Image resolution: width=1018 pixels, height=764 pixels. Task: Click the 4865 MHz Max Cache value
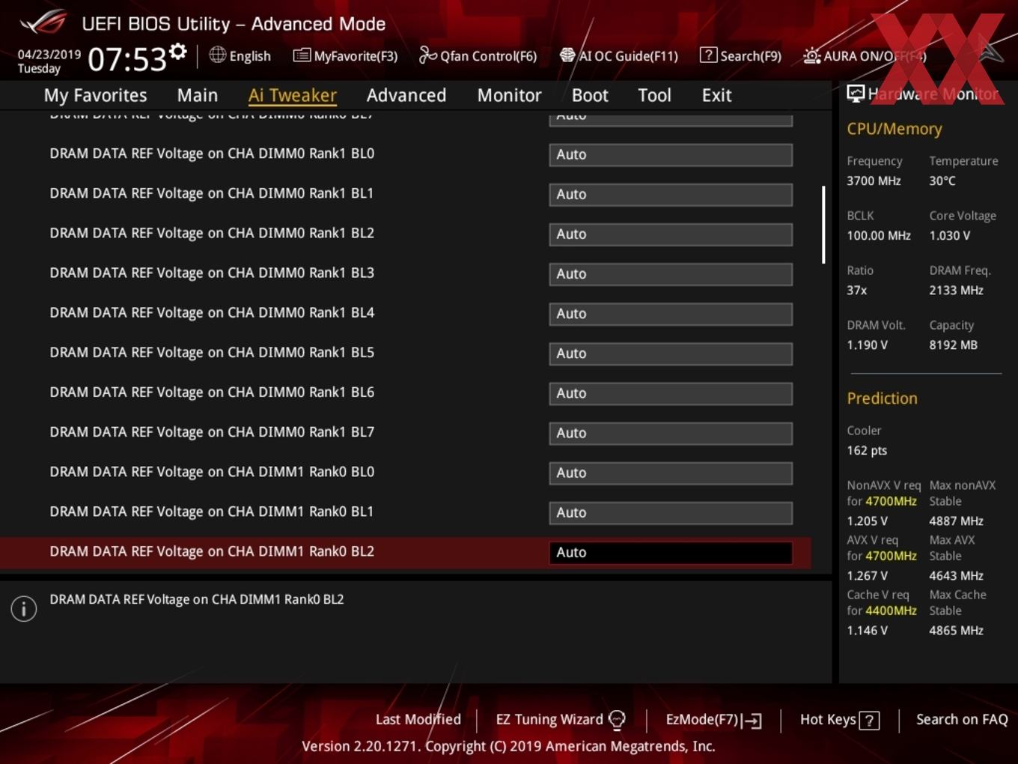[956, 630]
